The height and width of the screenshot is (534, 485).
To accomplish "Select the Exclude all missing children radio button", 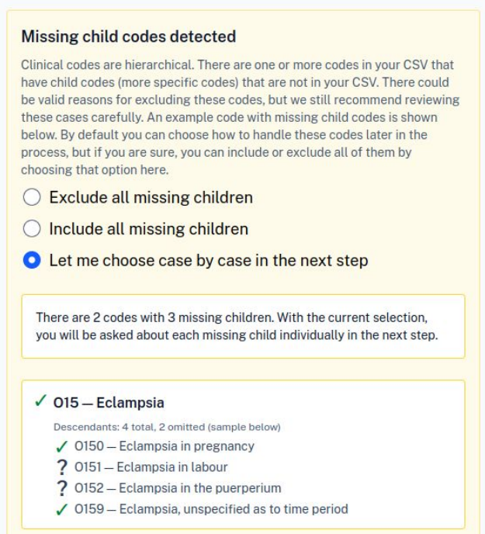I will point(32,197).
